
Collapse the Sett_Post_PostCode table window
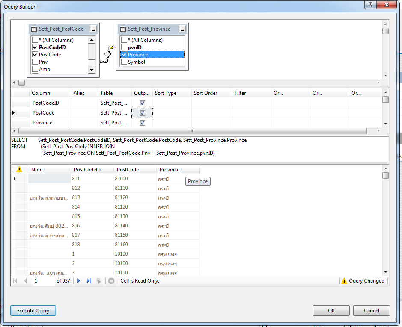tap(93, 29)
